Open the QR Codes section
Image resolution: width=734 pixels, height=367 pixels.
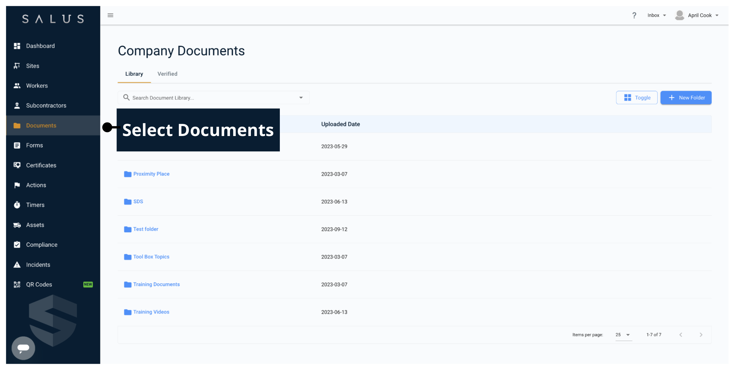pos(39,284)
